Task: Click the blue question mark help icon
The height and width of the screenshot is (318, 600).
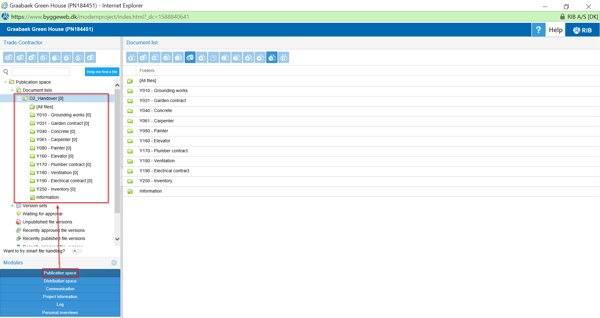Action: [x=538, y=30]
